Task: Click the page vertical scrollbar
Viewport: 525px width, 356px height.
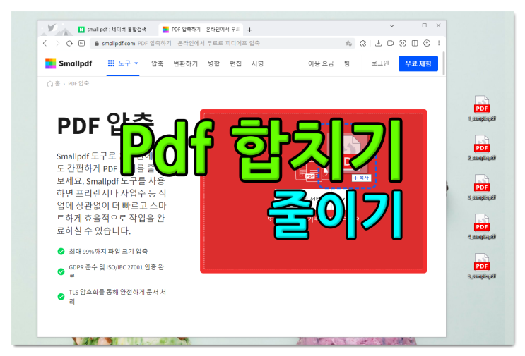Action: click(444, 63)
